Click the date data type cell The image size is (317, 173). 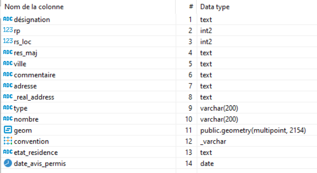click(x=207, y=164)
